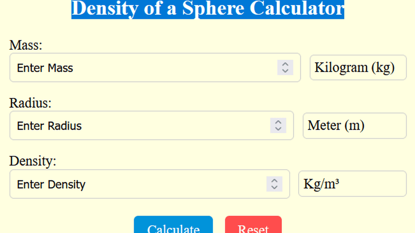Click the Mass input stepper up arrow
This screenshot has height=233, width=415.
coord(285,64)
